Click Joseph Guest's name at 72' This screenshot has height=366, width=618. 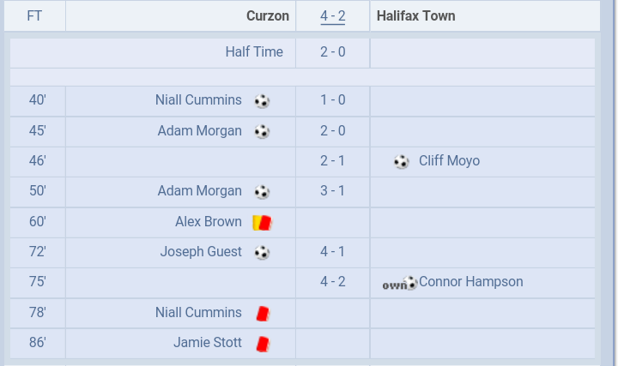pos(201,252)
